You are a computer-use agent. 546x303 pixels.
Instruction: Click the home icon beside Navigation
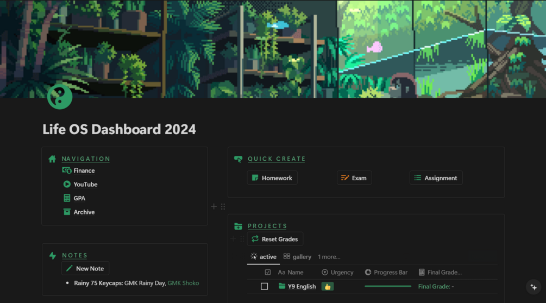52,159
